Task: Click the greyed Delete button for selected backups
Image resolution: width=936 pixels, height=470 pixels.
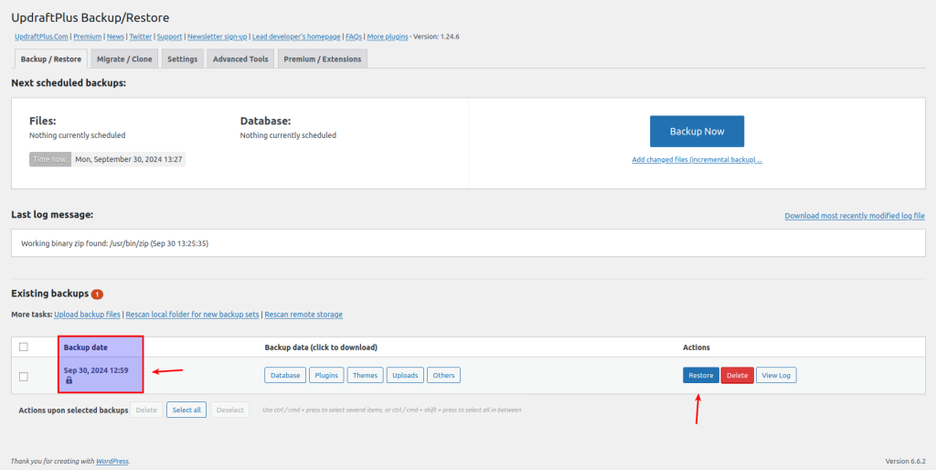Action: (146, 410)
